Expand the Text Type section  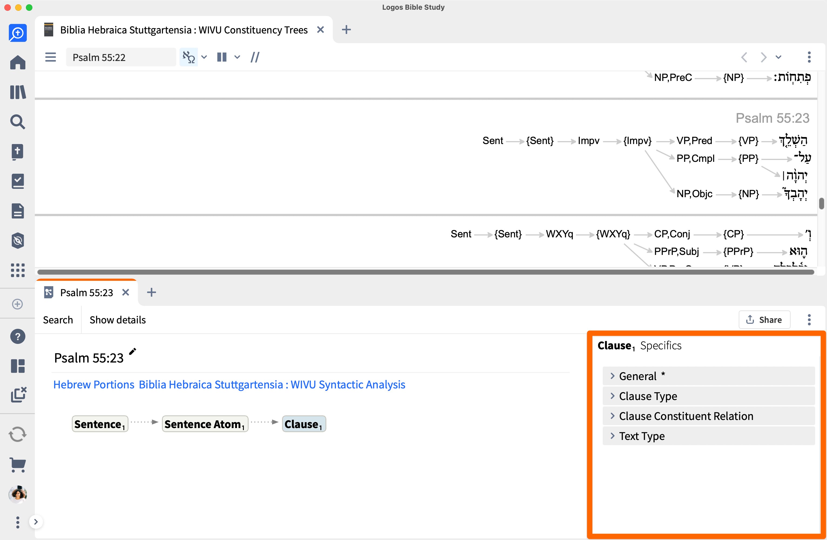709,436
